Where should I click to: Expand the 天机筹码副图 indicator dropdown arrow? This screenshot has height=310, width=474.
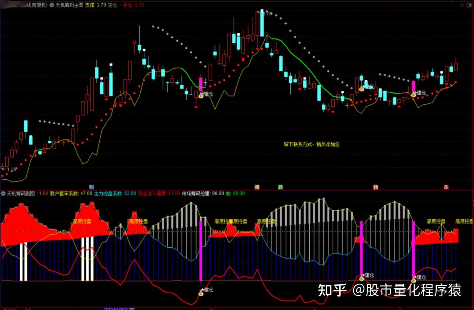[3, 193]
